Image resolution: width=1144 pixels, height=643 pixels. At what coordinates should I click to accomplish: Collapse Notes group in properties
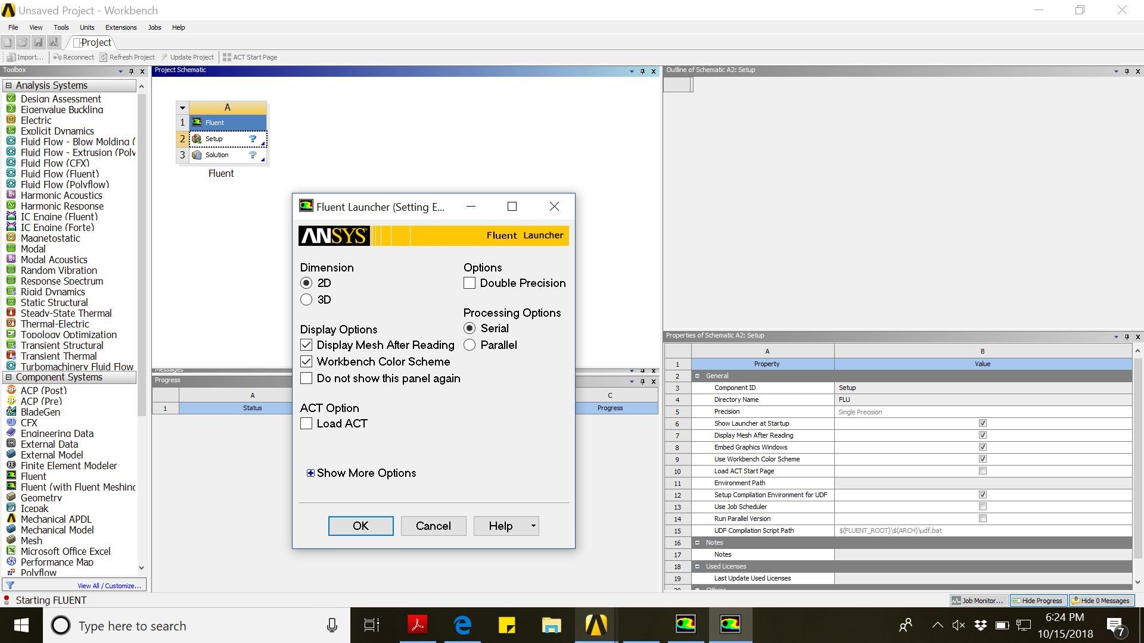click(x=697, y=542)
